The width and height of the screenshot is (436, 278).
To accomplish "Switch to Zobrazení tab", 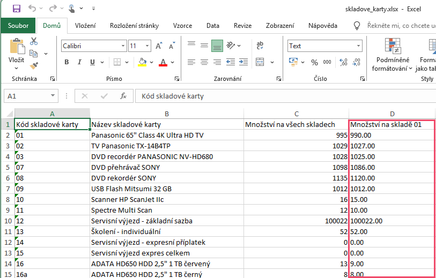I will tap(280, 26).
